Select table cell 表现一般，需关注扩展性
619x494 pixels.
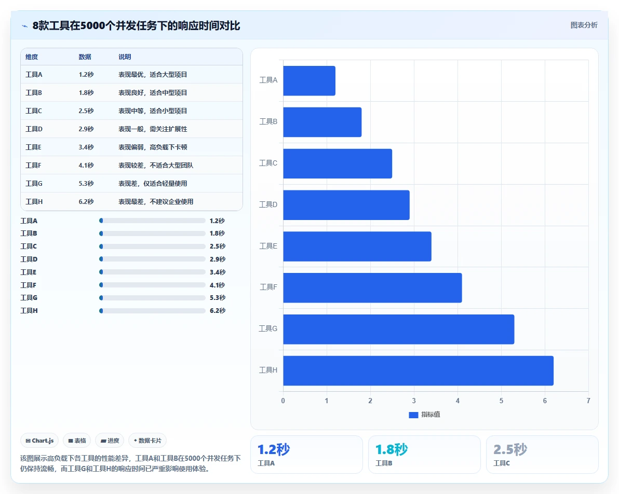coord(153,129)
